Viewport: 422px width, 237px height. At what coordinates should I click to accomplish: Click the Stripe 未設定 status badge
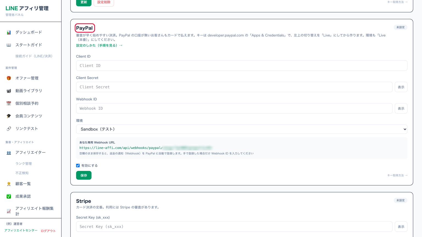tap(401, 200)
